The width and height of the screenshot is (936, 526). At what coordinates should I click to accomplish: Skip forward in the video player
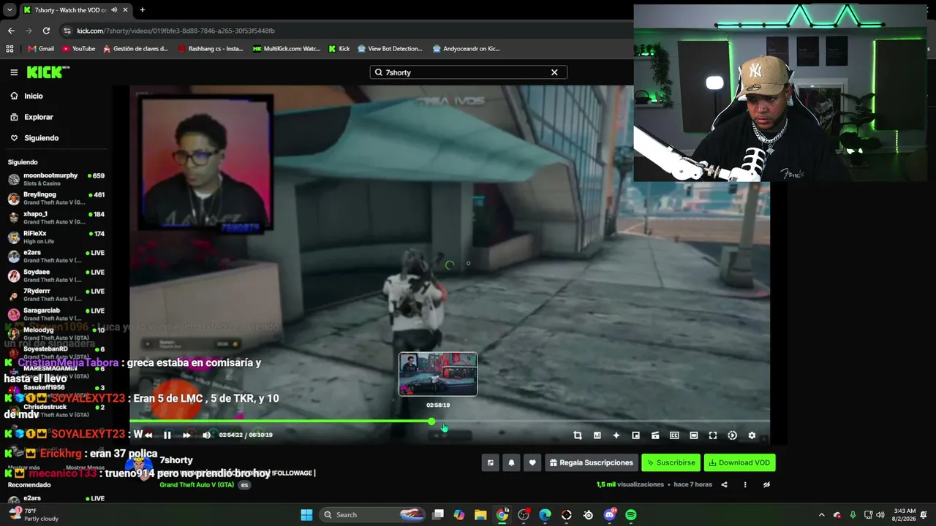coord(186,435)
